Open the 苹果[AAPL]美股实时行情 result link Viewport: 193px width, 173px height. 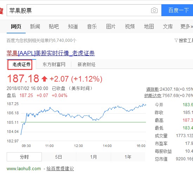(51, 53)
